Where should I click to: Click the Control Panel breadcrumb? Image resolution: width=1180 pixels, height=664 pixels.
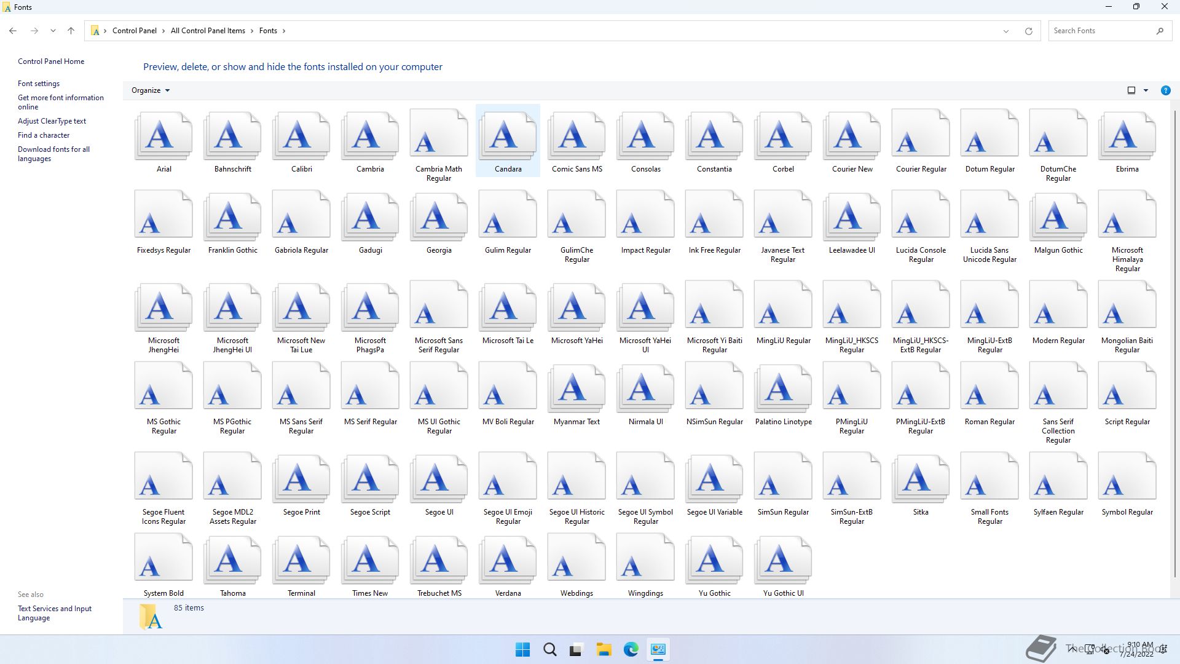pyautogui.click(x=134, y=31)
